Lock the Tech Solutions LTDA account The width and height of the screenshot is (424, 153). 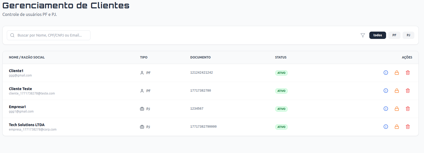(397, 127)
